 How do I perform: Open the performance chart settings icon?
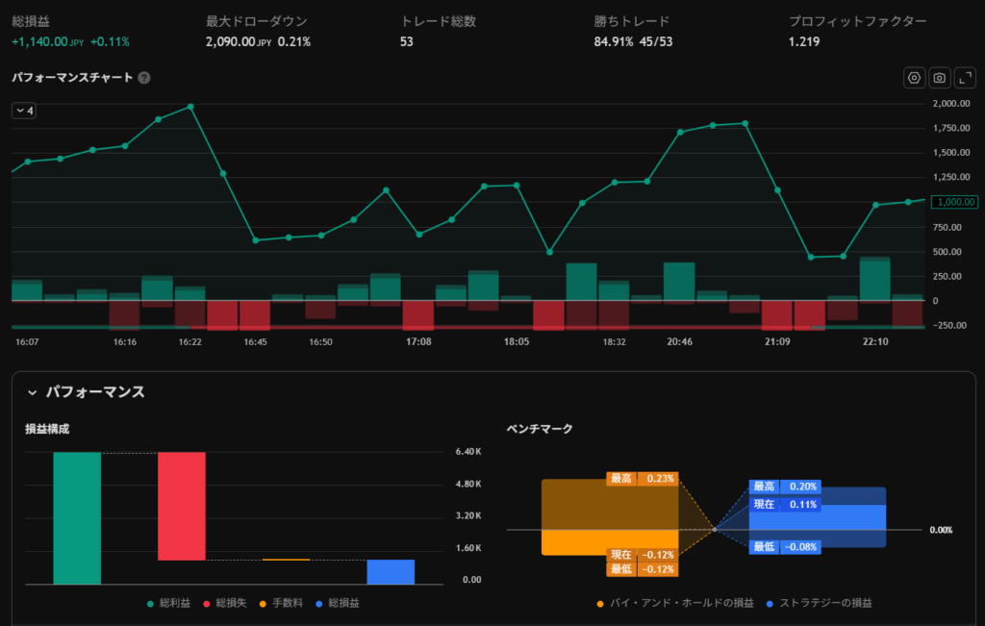914,78
